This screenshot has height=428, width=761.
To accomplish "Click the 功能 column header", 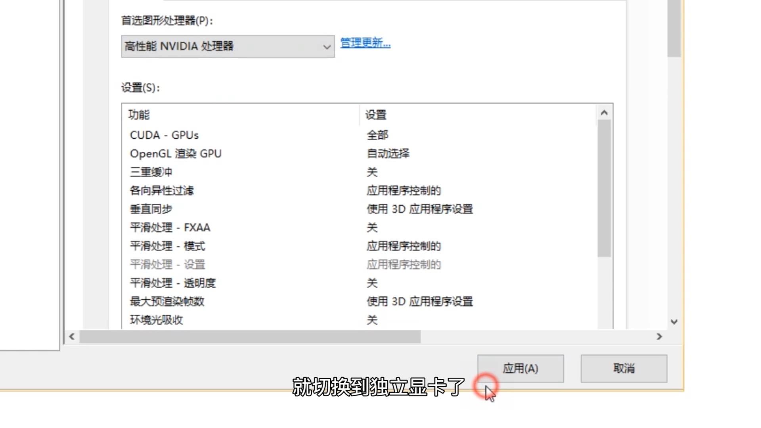I will (140, 115).
